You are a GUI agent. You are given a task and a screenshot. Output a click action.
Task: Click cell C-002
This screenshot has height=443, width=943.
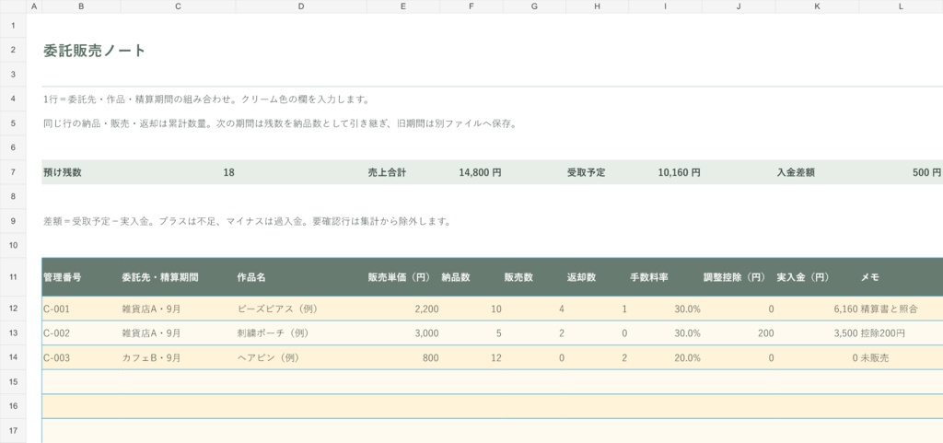point(81,333)
